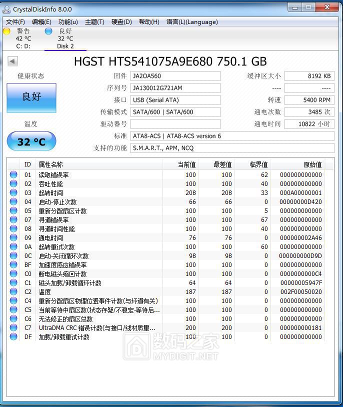Click status icon of row 07 寻道错误率
The width and height of the screenshot is (343, 407).
tap(13, 219)
